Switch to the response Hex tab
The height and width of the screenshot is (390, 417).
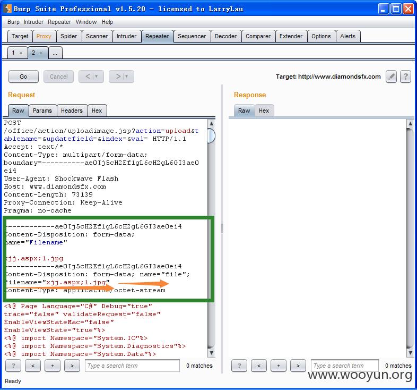coord(264,111)
